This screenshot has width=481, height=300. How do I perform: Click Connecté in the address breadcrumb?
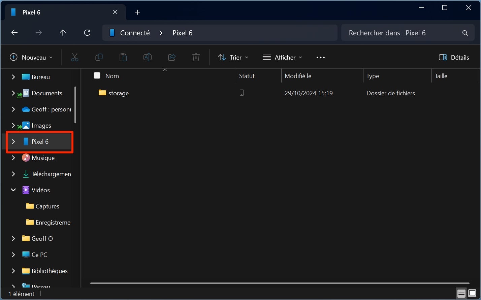135,33
